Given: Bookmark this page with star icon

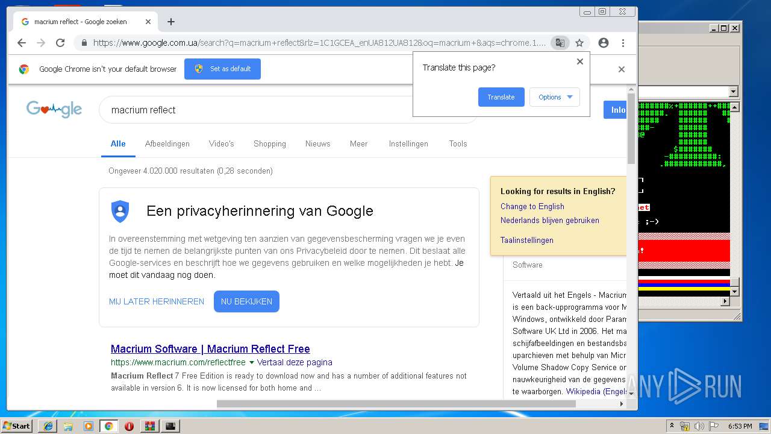Looking at the screenshot, I should (579, 43).
